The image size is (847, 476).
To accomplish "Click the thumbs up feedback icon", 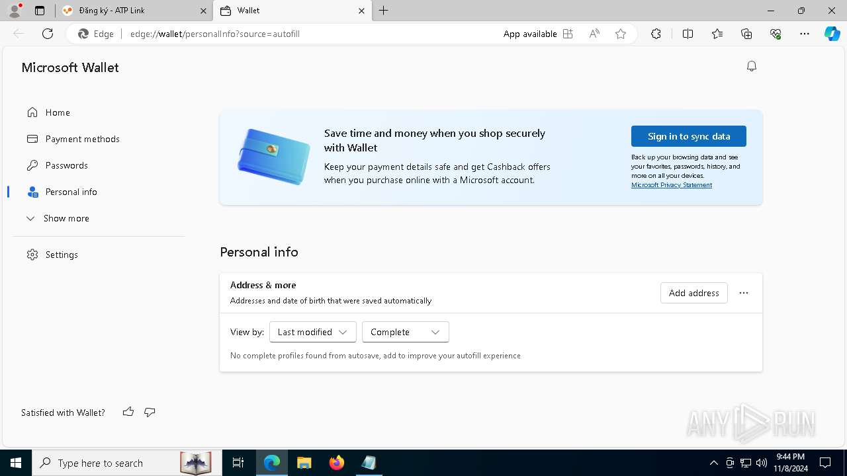I will [x=128, y=412].
